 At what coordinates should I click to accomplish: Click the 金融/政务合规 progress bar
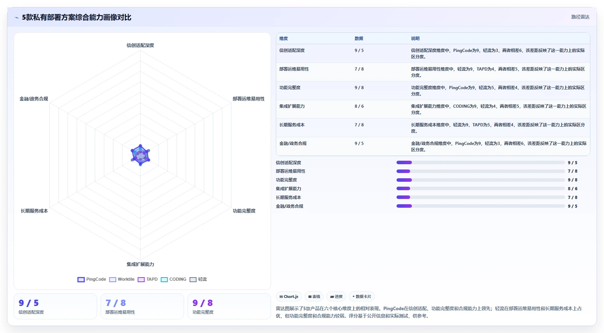pos(481,206)
